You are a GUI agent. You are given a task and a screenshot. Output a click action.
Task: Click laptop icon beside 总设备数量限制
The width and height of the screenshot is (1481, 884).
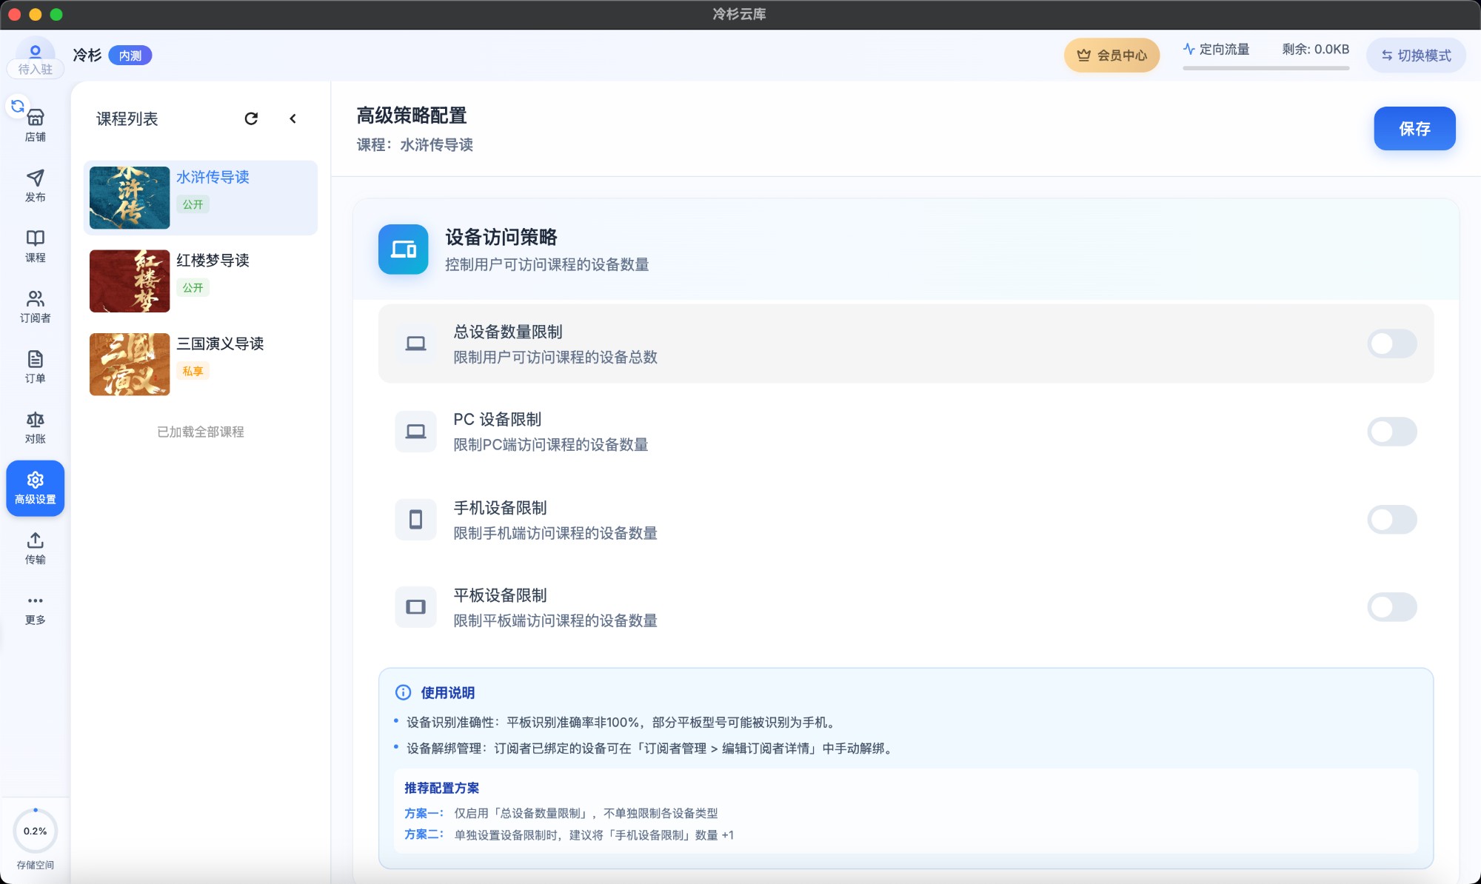(x=415, y=344)
